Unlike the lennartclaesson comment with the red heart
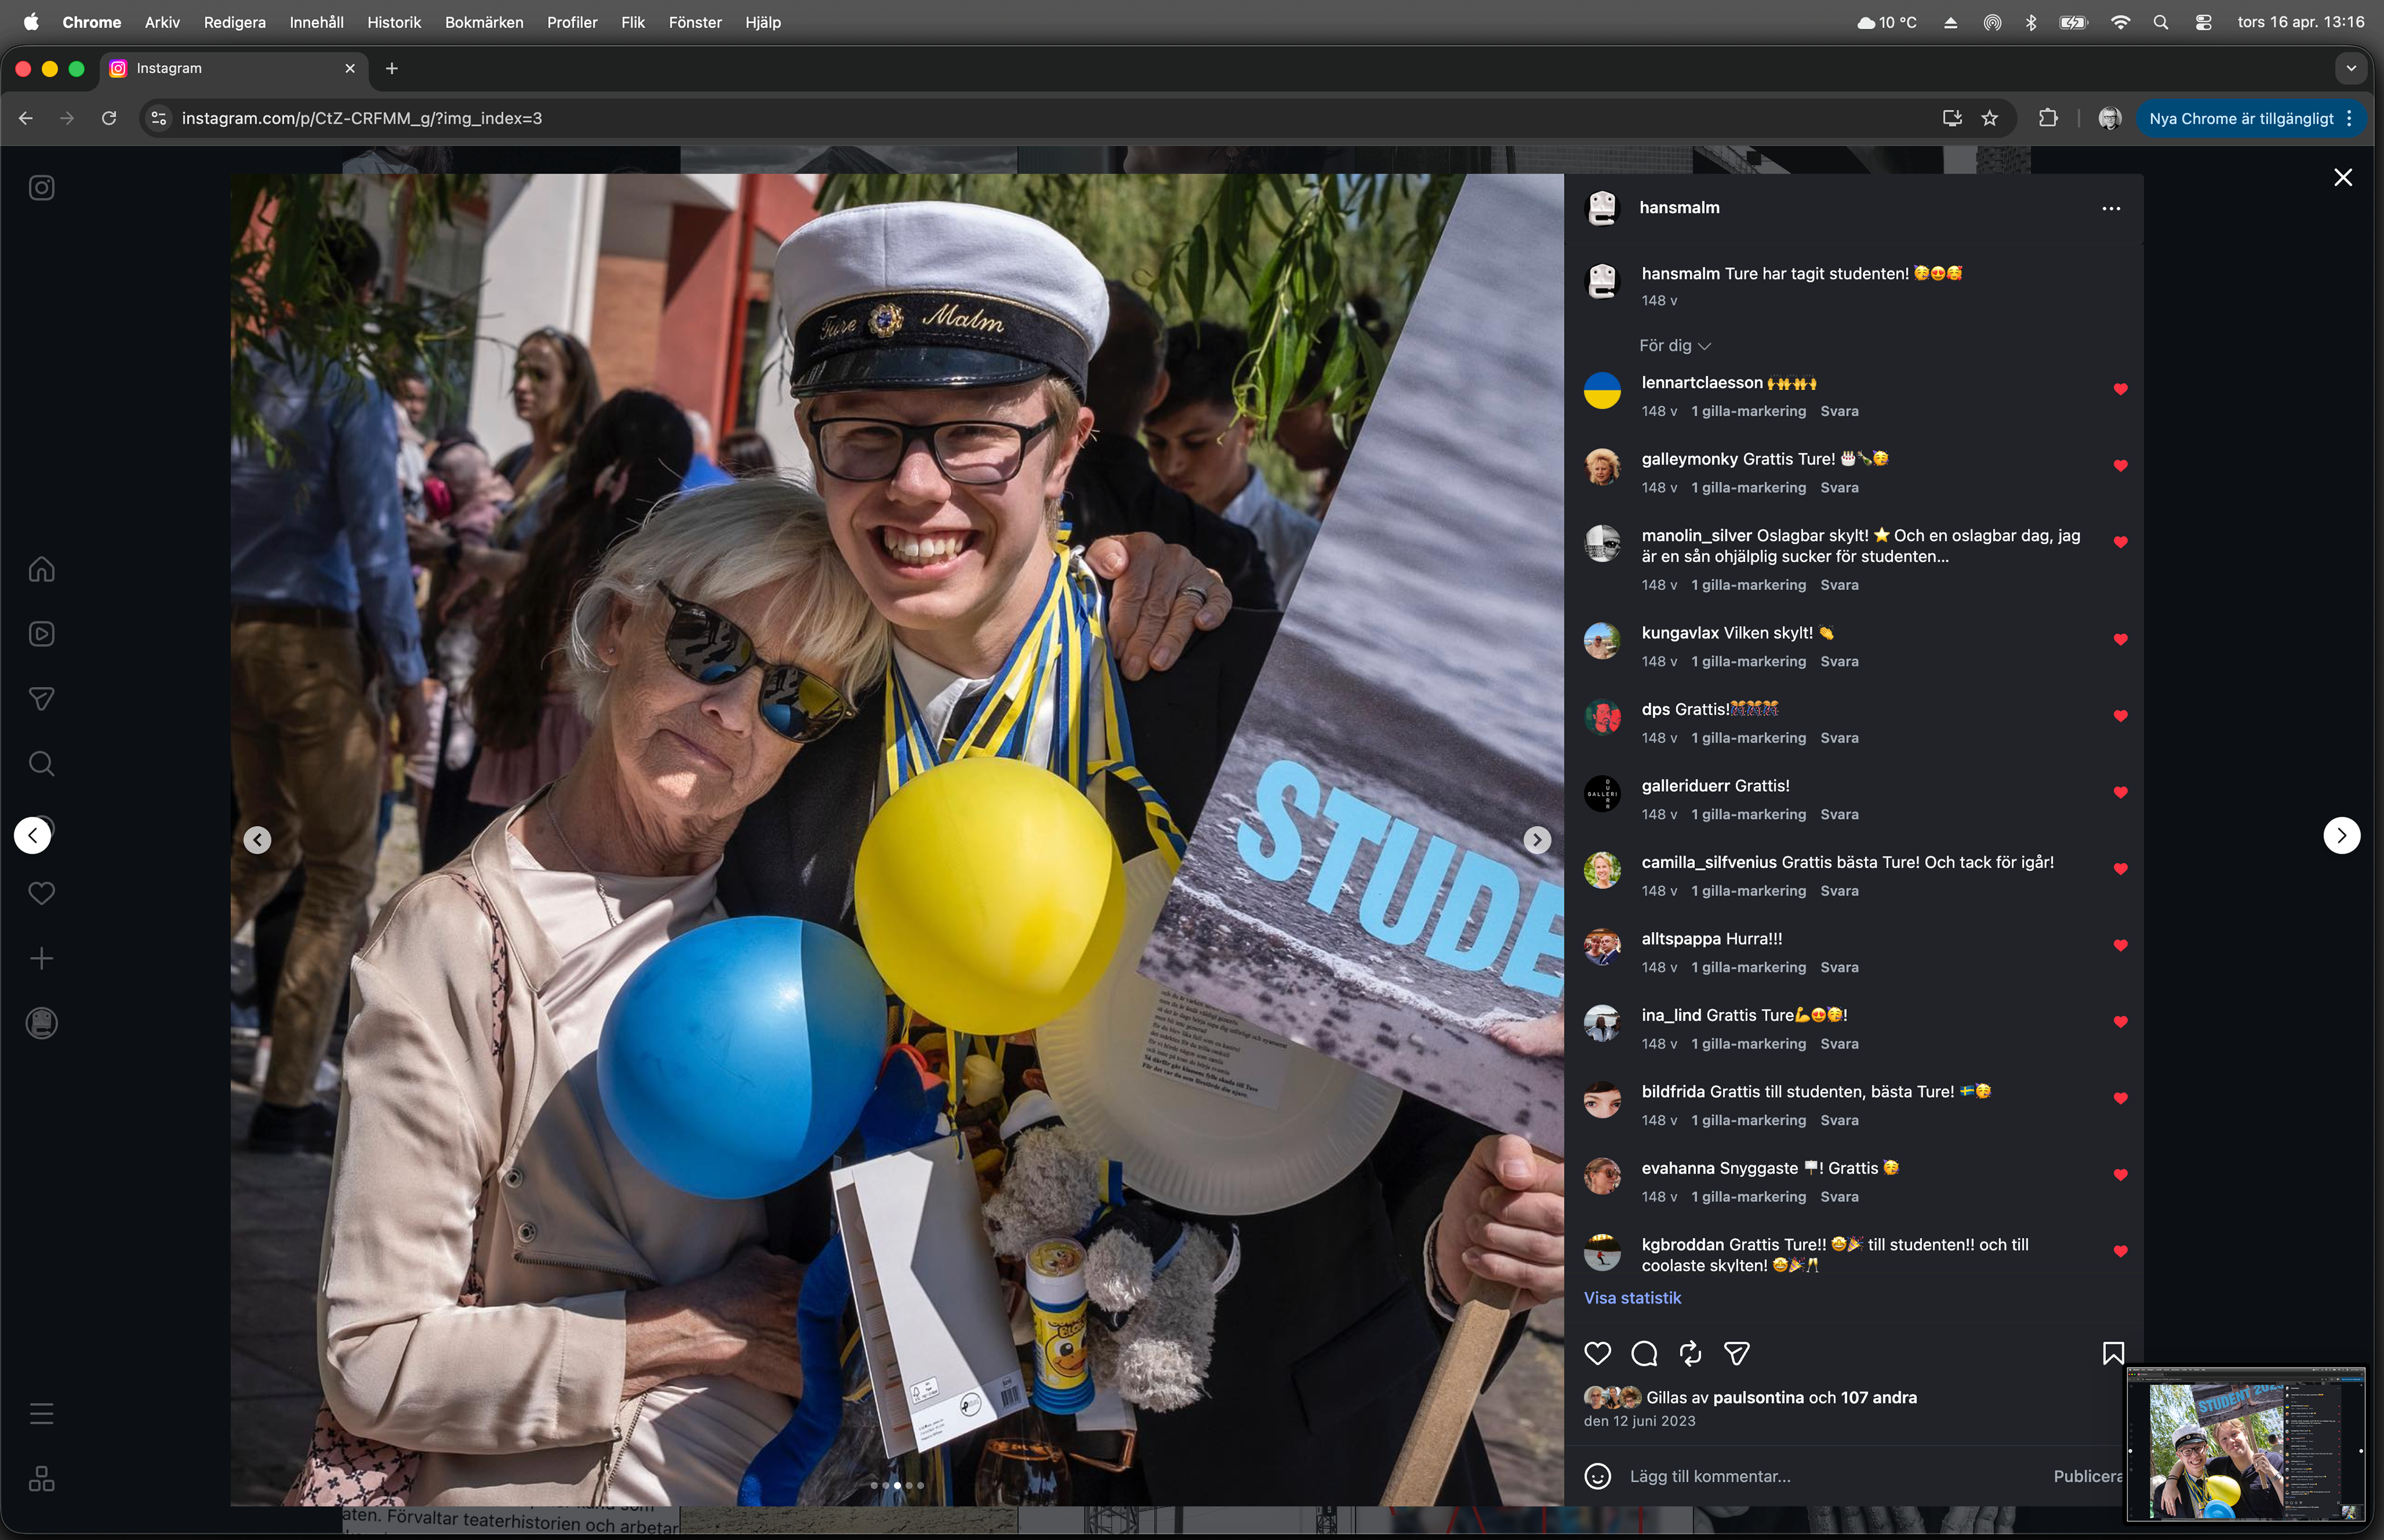This screenshot has width=2384, height=1540. point(2120,389)
